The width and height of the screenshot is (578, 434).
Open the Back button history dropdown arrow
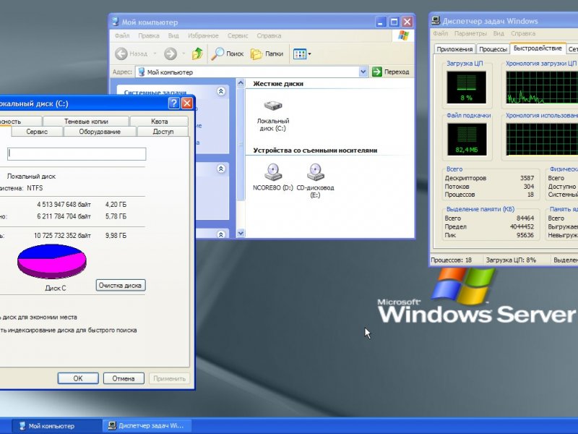tap(155, 54)
